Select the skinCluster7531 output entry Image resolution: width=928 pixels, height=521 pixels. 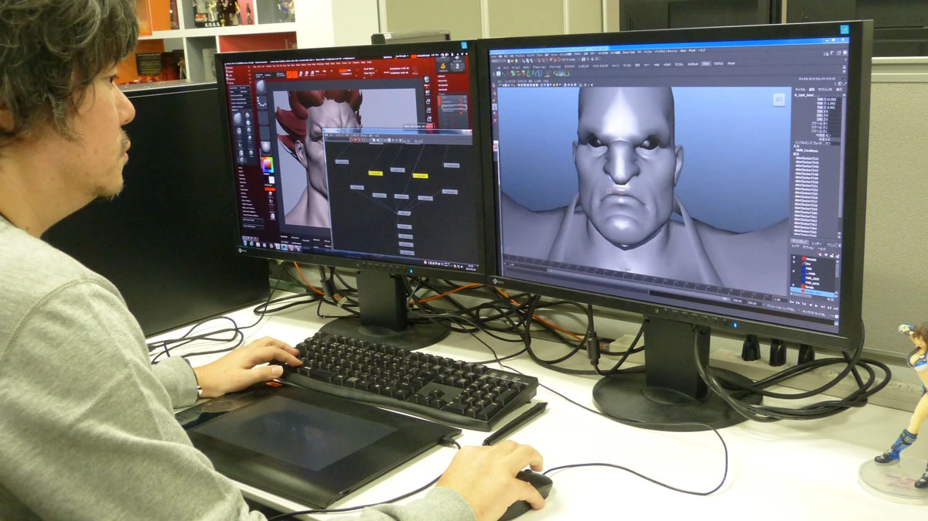pos(807,158)
